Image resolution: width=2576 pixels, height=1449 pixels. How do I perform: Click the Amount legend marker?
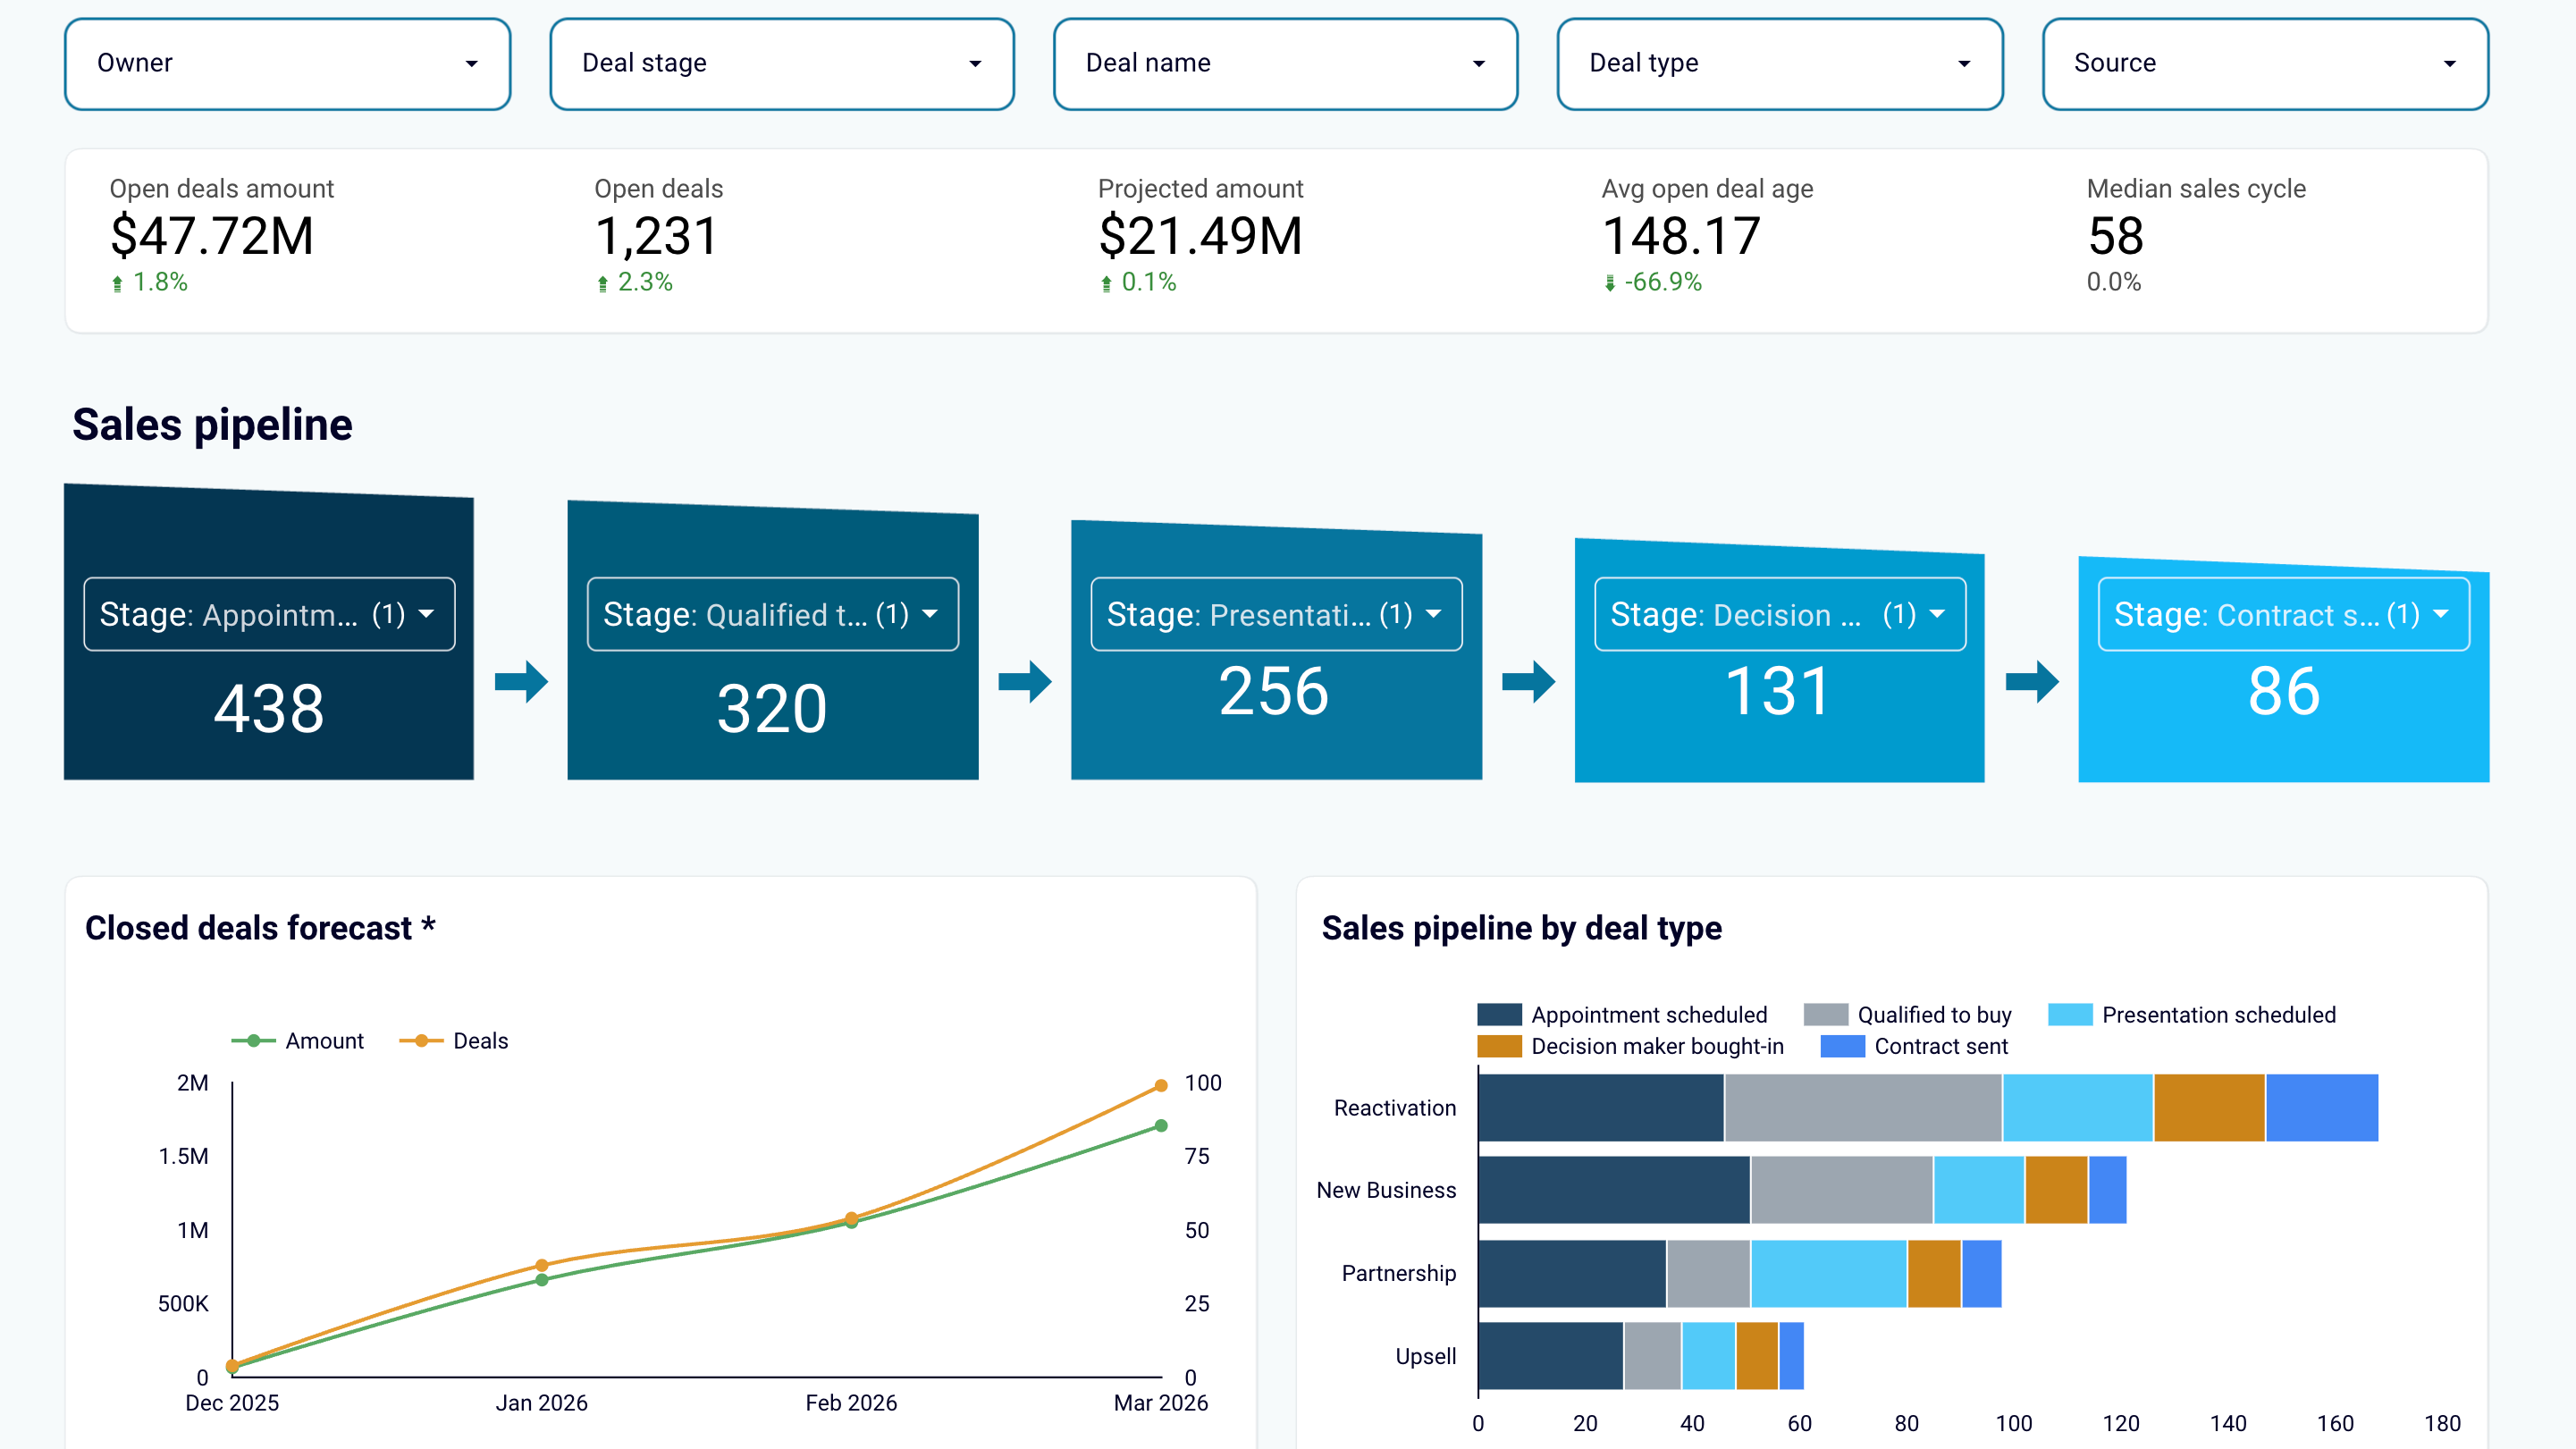(x=255, y=1041)
